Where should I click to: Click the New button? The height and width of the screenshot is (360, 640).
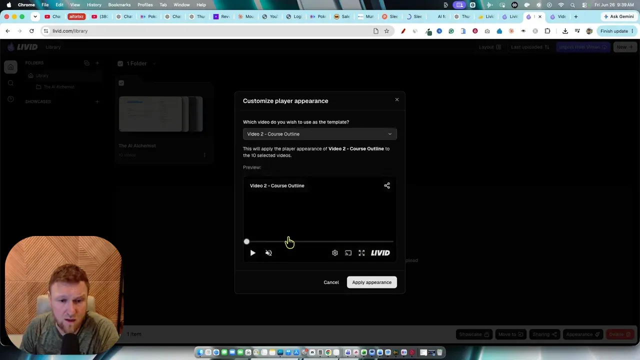[624, 47]
